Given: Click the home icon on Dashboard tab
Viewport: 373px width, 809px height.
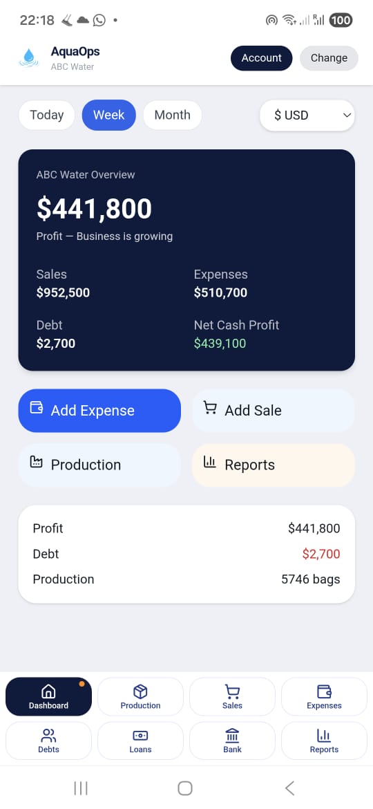Looking at the screenshot, I should point(48,691).
